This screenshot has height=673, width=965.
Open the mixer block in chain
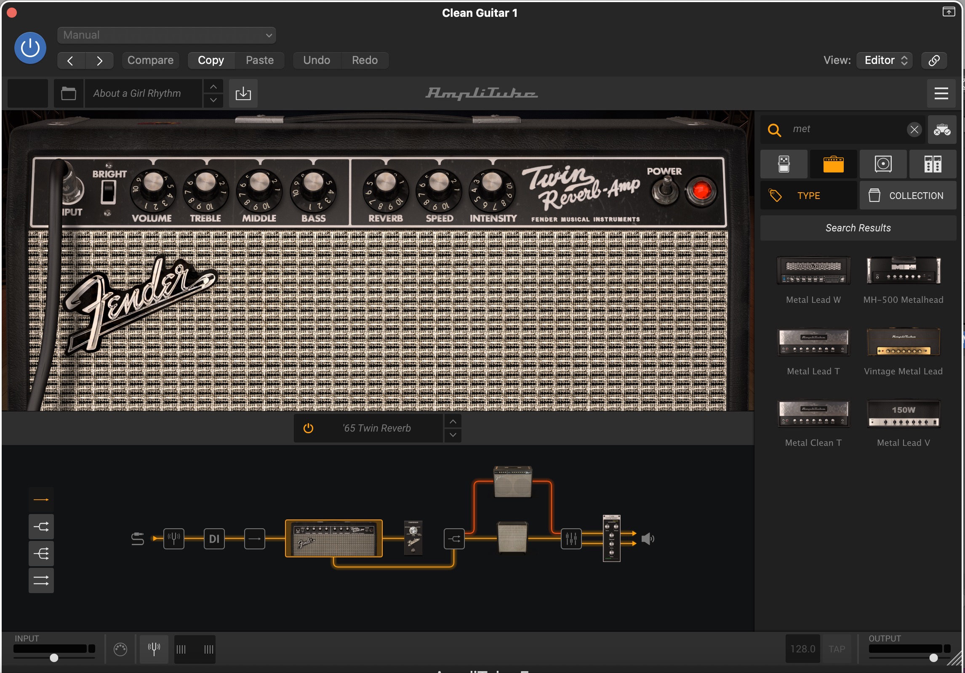[x=571, y=539]
